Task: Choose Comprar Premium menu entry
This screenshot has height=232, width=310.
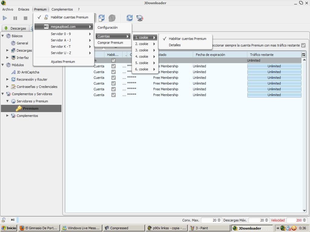Action: (x=113, y=43)
